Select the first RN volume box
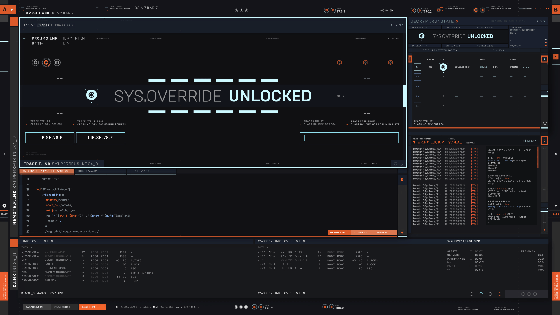The image size is (560, 315). pos(417,67)
